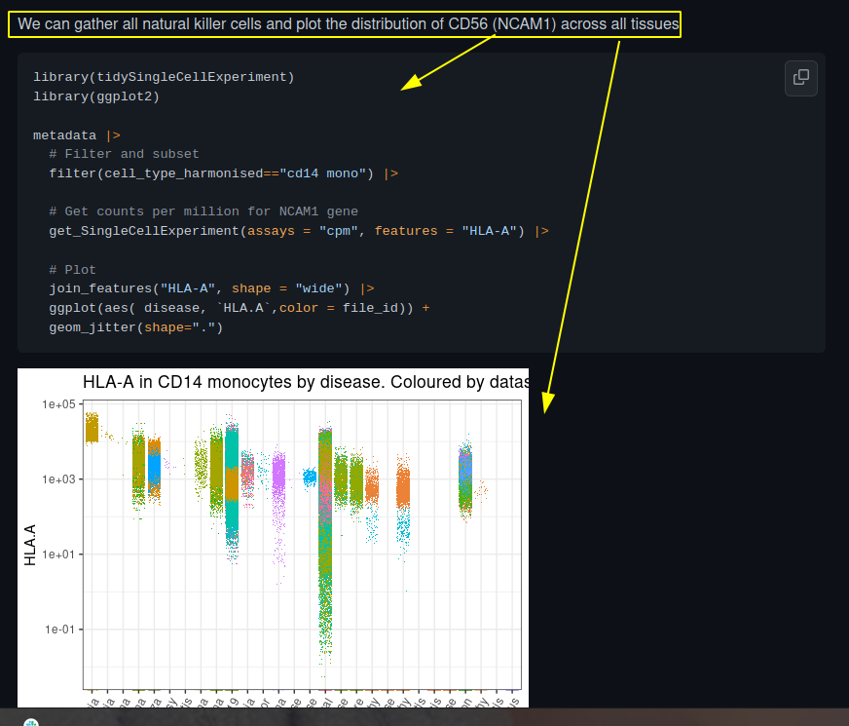The height and width of the screenshot is (726, 849).
Task: Click the get_SingleCellExperiment pipe operator
Action: pyautogui.click(x=541, y=230)
